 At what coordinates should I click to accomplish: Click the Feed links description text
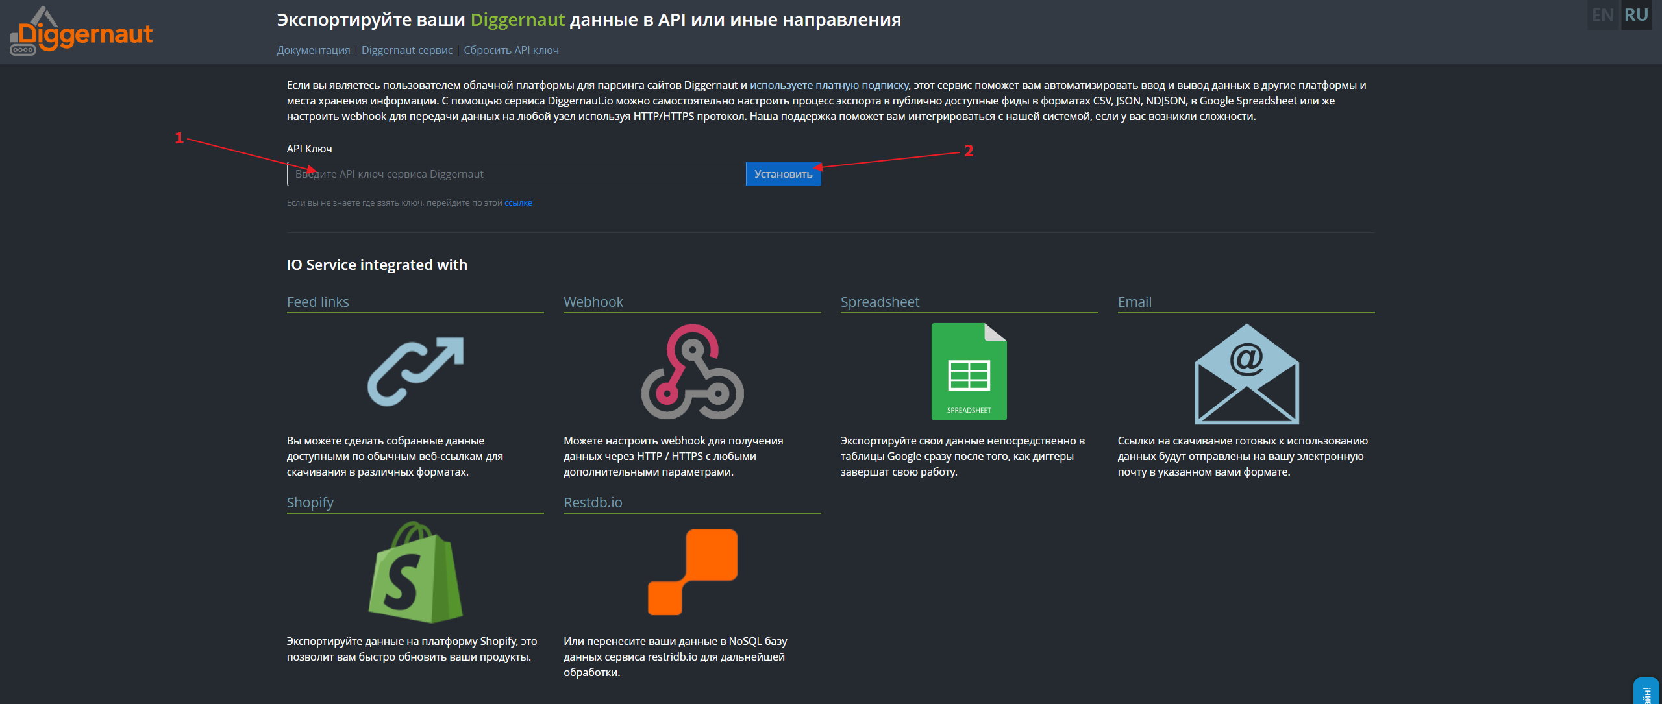[395, 456]
